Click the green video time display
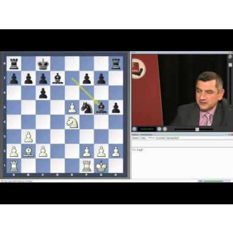Viewport: 233px width, 233px height. pos(147,129)
